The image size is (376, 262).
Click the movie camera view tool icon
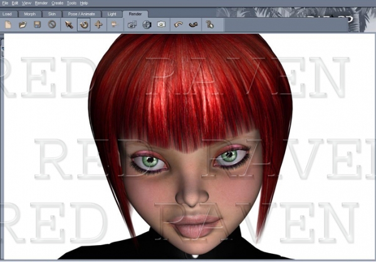tap(115, 24)
